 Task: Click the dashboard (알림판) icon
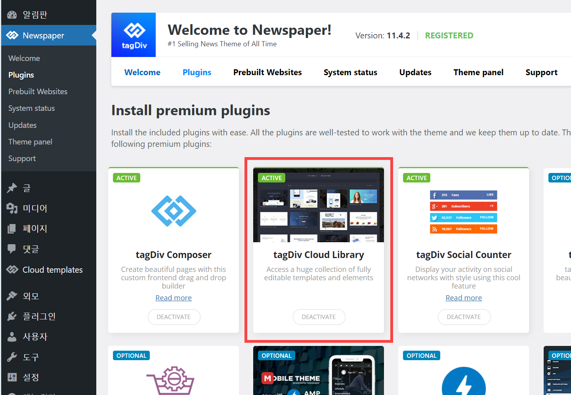point(12,15)
